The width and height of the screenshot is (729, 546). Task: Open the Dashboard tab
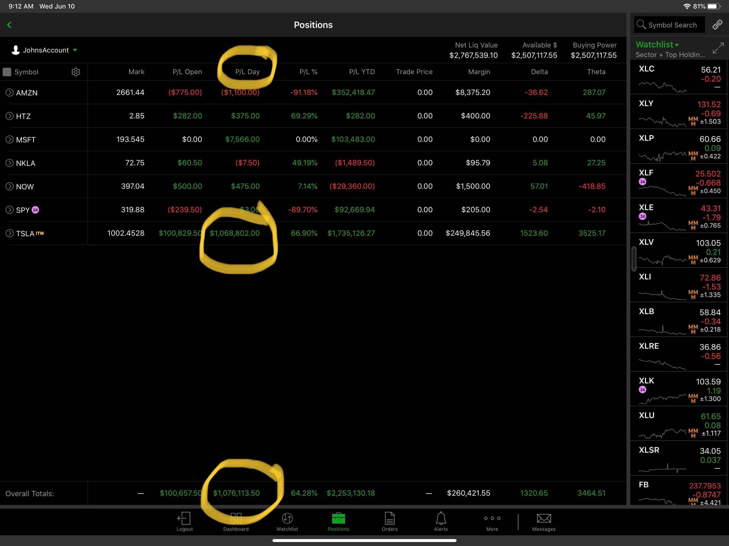pos(236,522)
